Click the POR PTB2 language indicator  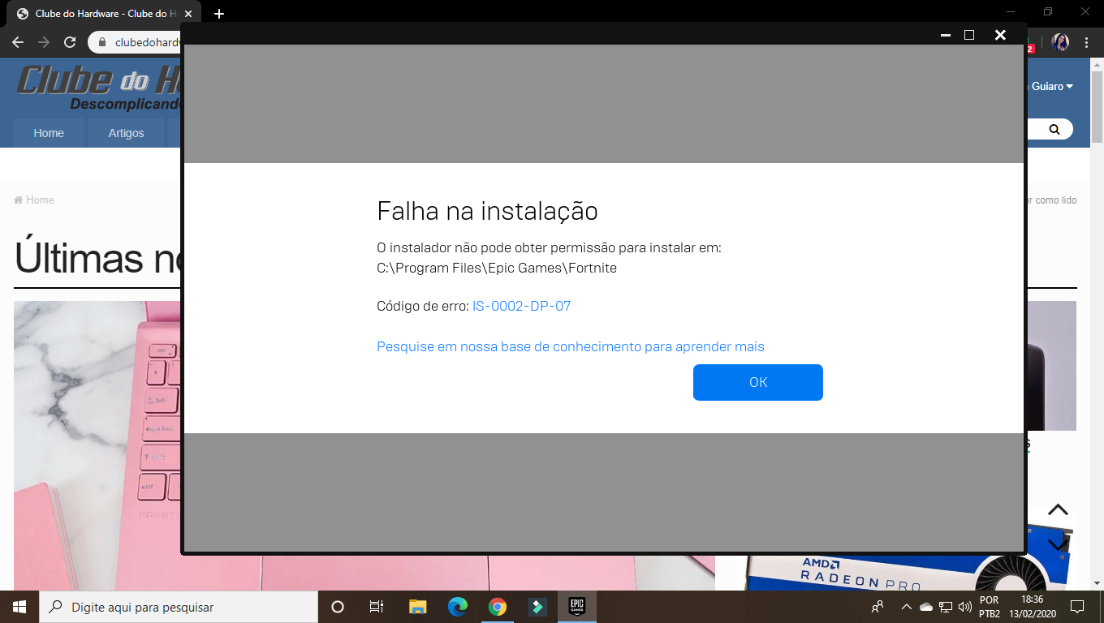[x=990, y=607]
